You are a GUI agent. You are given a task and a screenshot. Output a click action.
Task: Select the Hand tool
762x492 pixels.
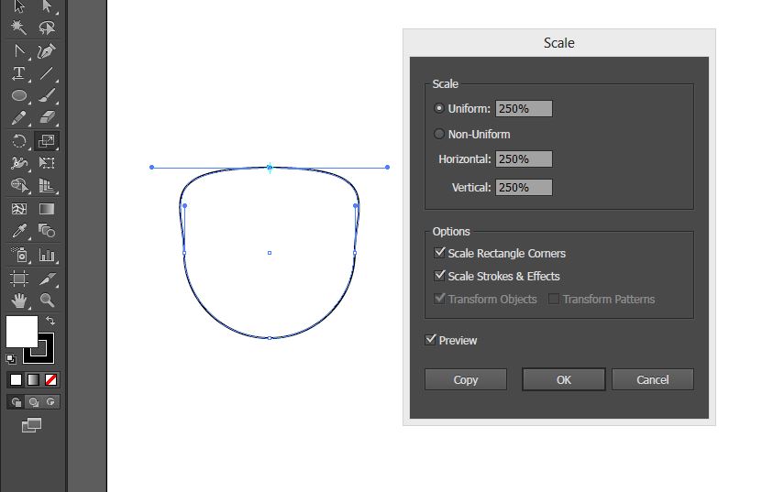click(19, 301)
